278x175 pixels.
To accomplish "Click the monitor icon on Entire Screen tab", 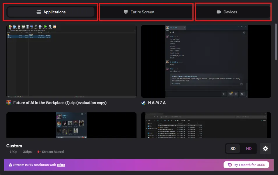I will pos(126,12).
